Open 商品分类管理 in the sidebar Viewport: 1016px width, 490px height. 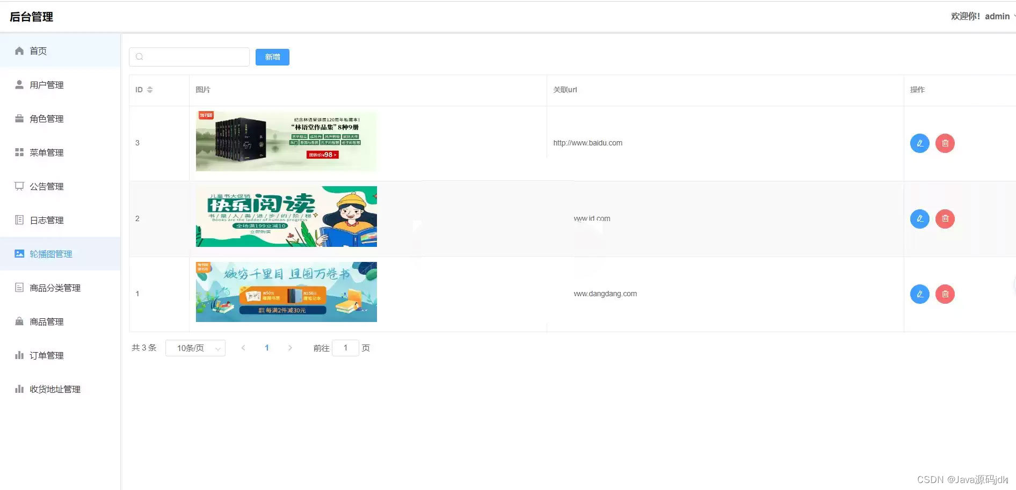pyautogui.click(x=60, y=288)
